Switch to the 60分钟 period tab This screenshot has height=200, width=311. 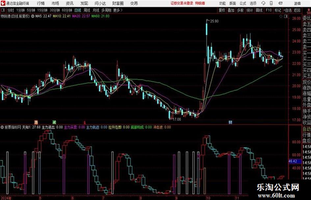(x=67, y=10)
